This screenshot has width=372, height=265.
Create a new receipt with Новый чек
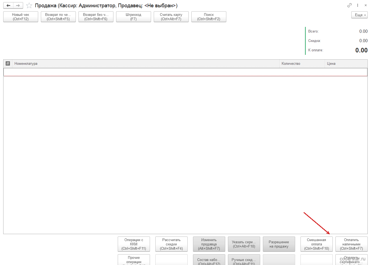21,17
